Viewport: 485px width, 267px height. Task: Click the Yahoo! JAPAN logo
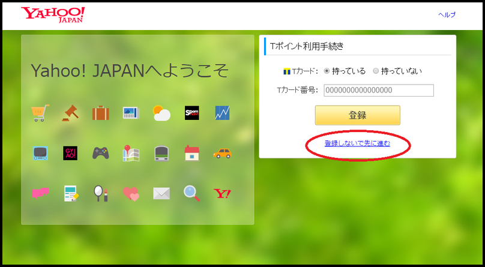point(53,15)
